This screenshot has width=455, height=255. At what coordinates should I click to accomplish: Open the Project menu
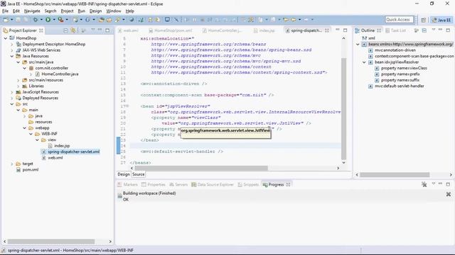tap(67, 11)
